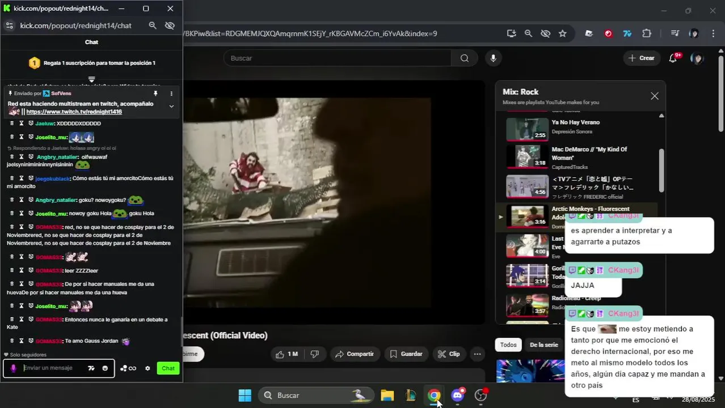Open the 7TV browser extension in toolbar
725x408 pixels.
point(627,33)
